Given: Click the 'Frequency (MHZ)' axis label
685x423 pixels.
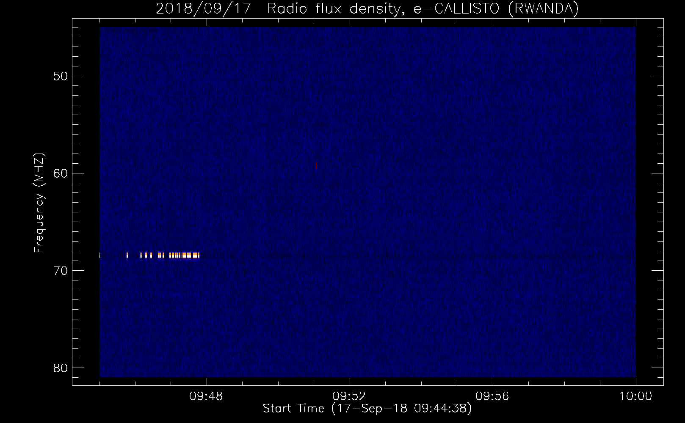Looking at the screenshot, I should point(39,203).
